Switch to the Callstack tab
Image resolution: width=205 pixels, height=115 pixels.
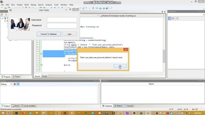(x=107, y=106)
